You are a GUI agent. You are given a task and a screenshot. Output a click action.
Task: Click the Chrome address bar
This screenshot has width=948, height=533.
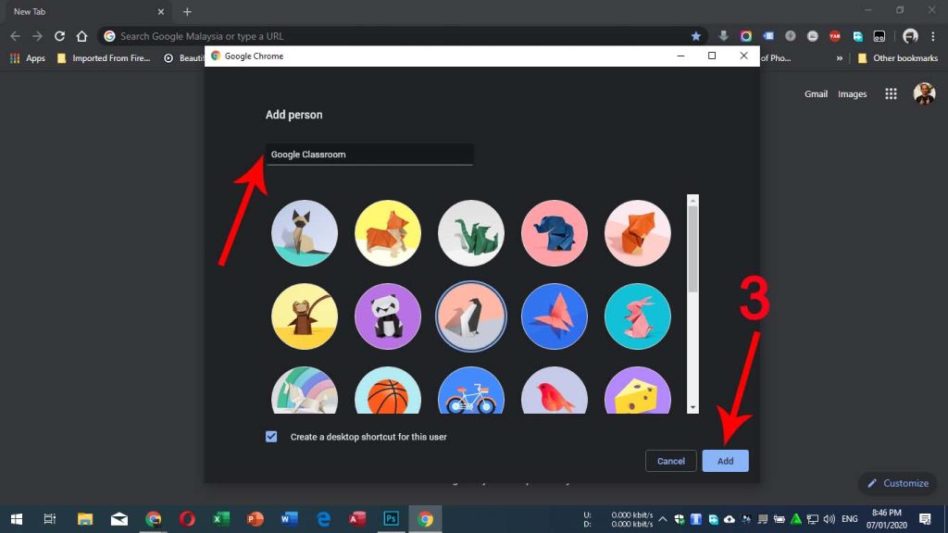(402, 36)
